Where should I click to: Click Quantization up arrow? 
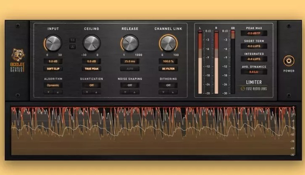pyautogui.click(x=96, y=92)
